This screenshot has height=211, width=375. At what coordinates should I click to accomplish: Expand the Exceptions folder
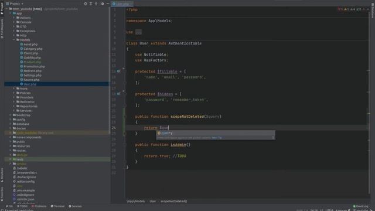(14, 31)
